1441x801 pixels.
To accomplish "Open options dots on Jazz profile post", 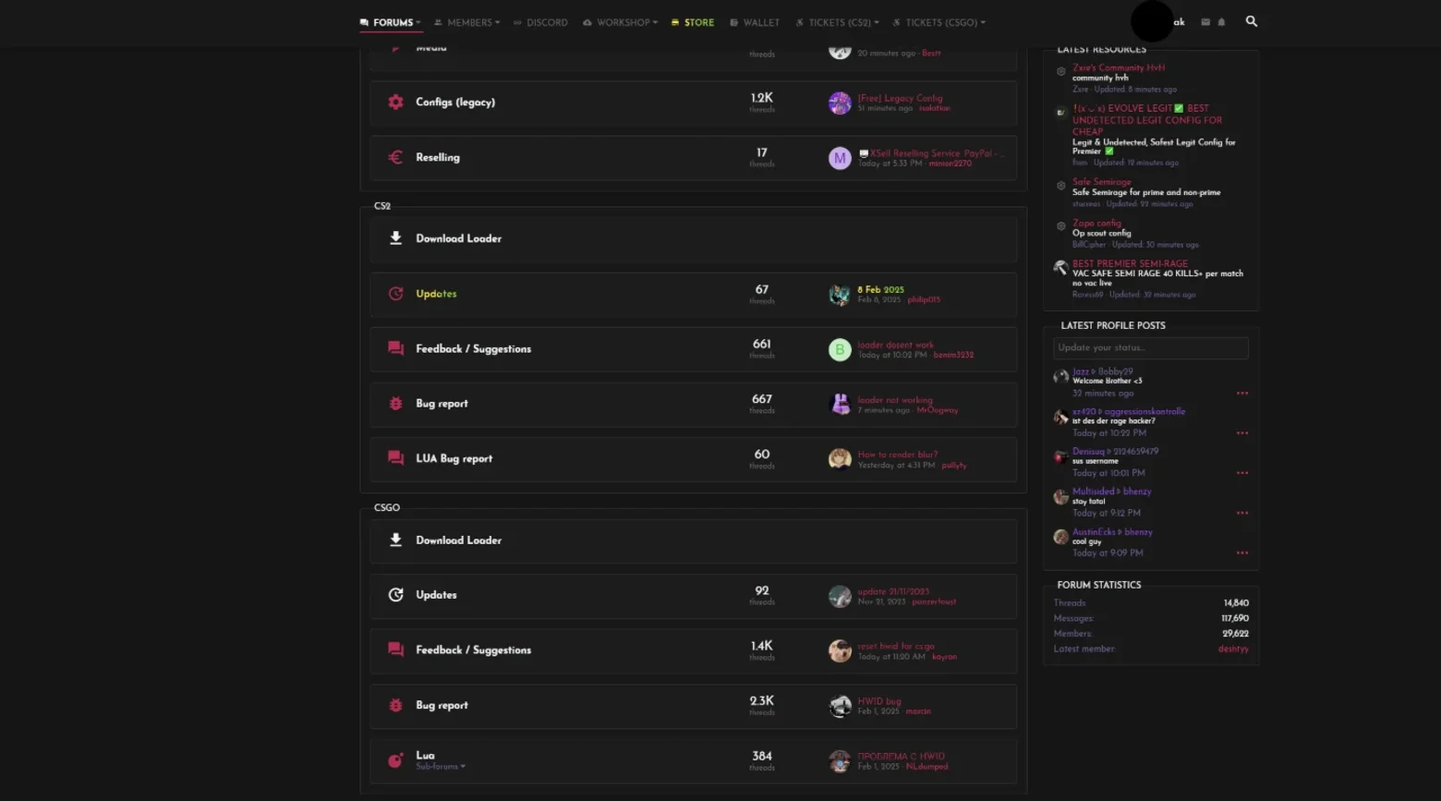I will click(1242, 394).
